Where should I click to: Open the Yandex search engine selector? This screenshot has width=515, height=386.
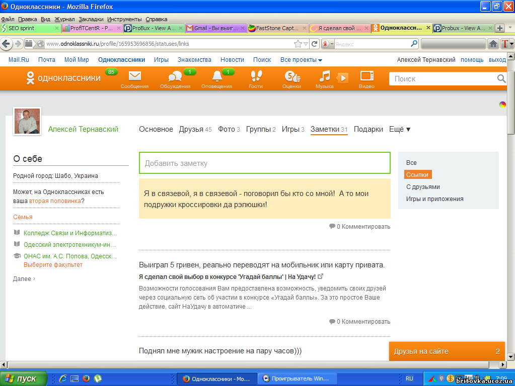[327, 44]
